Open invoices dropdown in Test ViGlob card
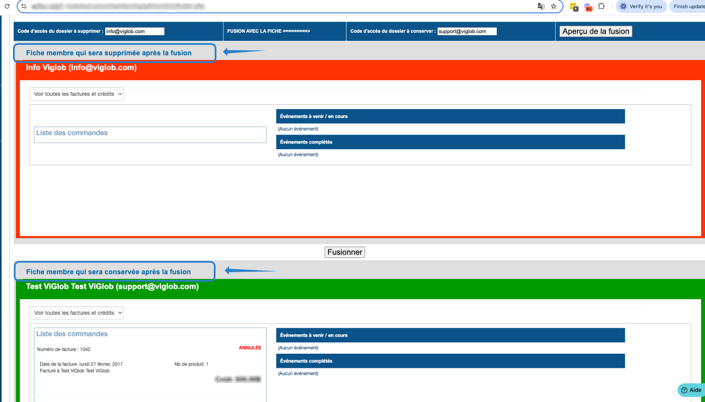705x402 pixels. click(76, 313)
